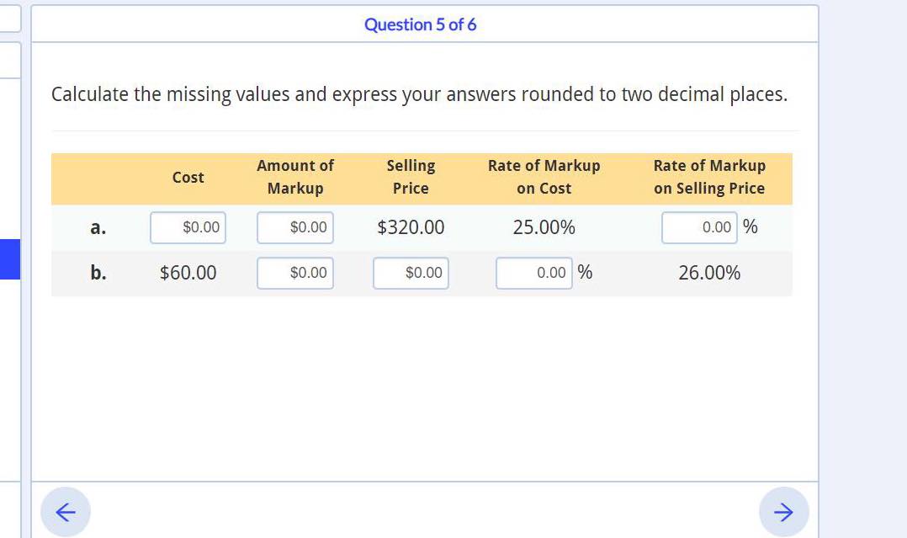Select the row label a
Viewport: 907px width, 538px height.
click(98, 226)
